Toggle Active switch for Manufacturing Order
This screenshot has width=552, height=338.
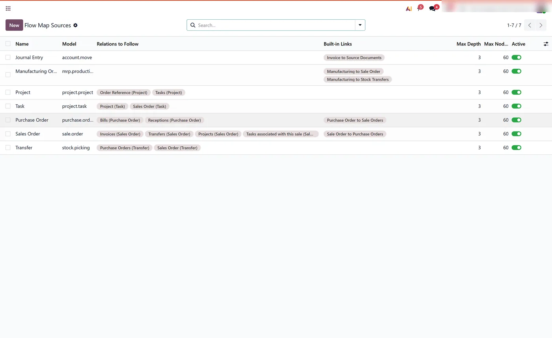pos(517,71)
